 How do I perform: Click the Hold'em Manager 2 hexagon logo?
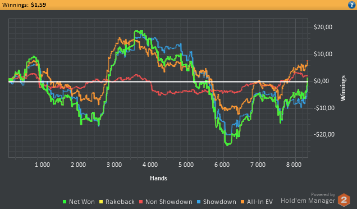pyautogui.click(x=344, y=200)
